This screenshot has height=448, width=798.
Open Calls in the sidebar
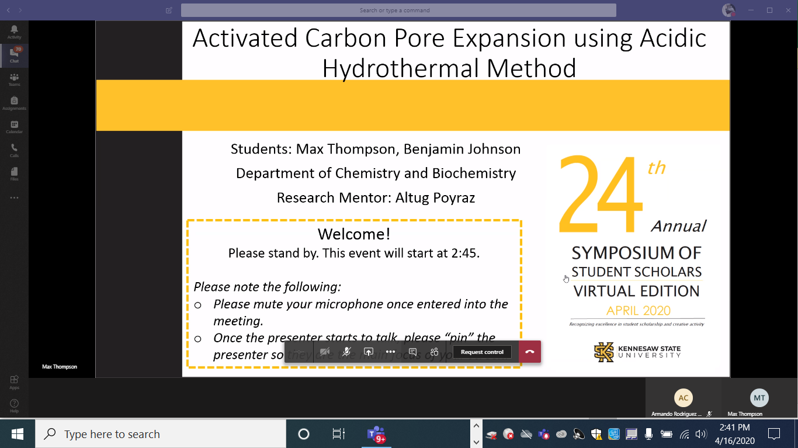(x=14, y=150)
